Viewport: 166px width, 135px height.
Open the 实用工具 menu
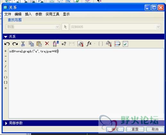pos(53,14)
